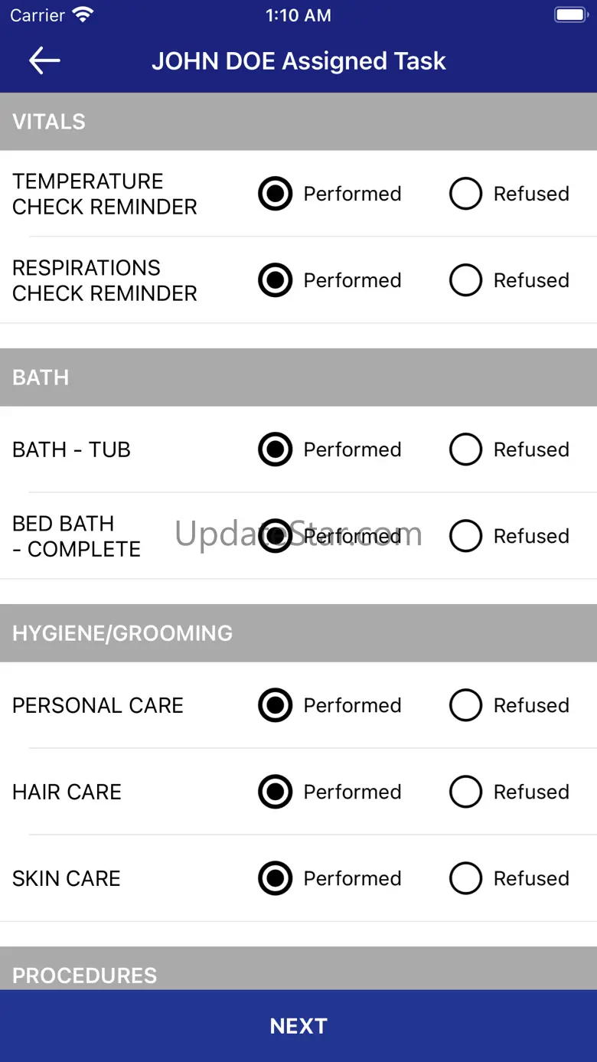
Task: Select Performed for Bed Bath - Complete
Action: click(x=276, y=536)
